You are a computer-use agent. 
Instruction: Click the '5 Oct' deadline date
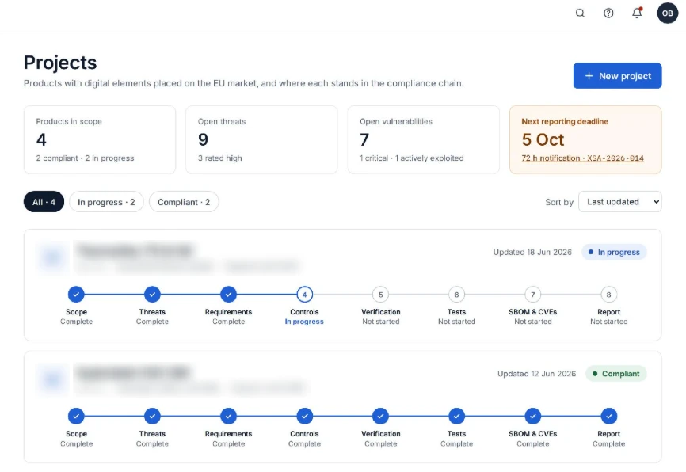[x=543, y=139]
